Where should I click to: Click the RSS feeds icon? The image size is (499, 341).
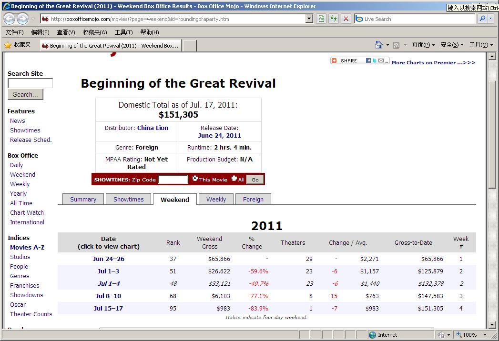(396, 45)
